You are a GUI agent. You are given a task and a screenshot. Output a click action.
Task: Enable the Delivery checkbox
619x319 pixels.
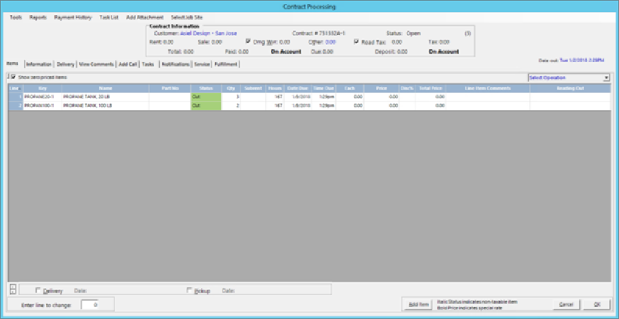pos(38,290)
